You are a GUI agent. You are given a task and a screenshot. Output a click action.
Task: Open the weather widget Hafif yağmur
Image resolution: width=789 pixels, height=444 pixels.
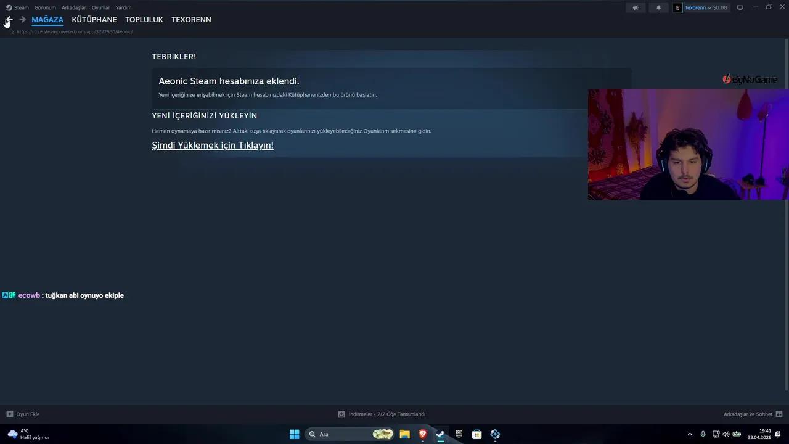click(28, 434)
